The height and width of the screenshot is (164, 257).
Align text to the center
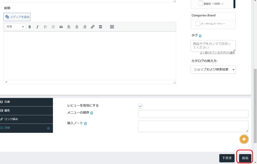pos(77,27)
